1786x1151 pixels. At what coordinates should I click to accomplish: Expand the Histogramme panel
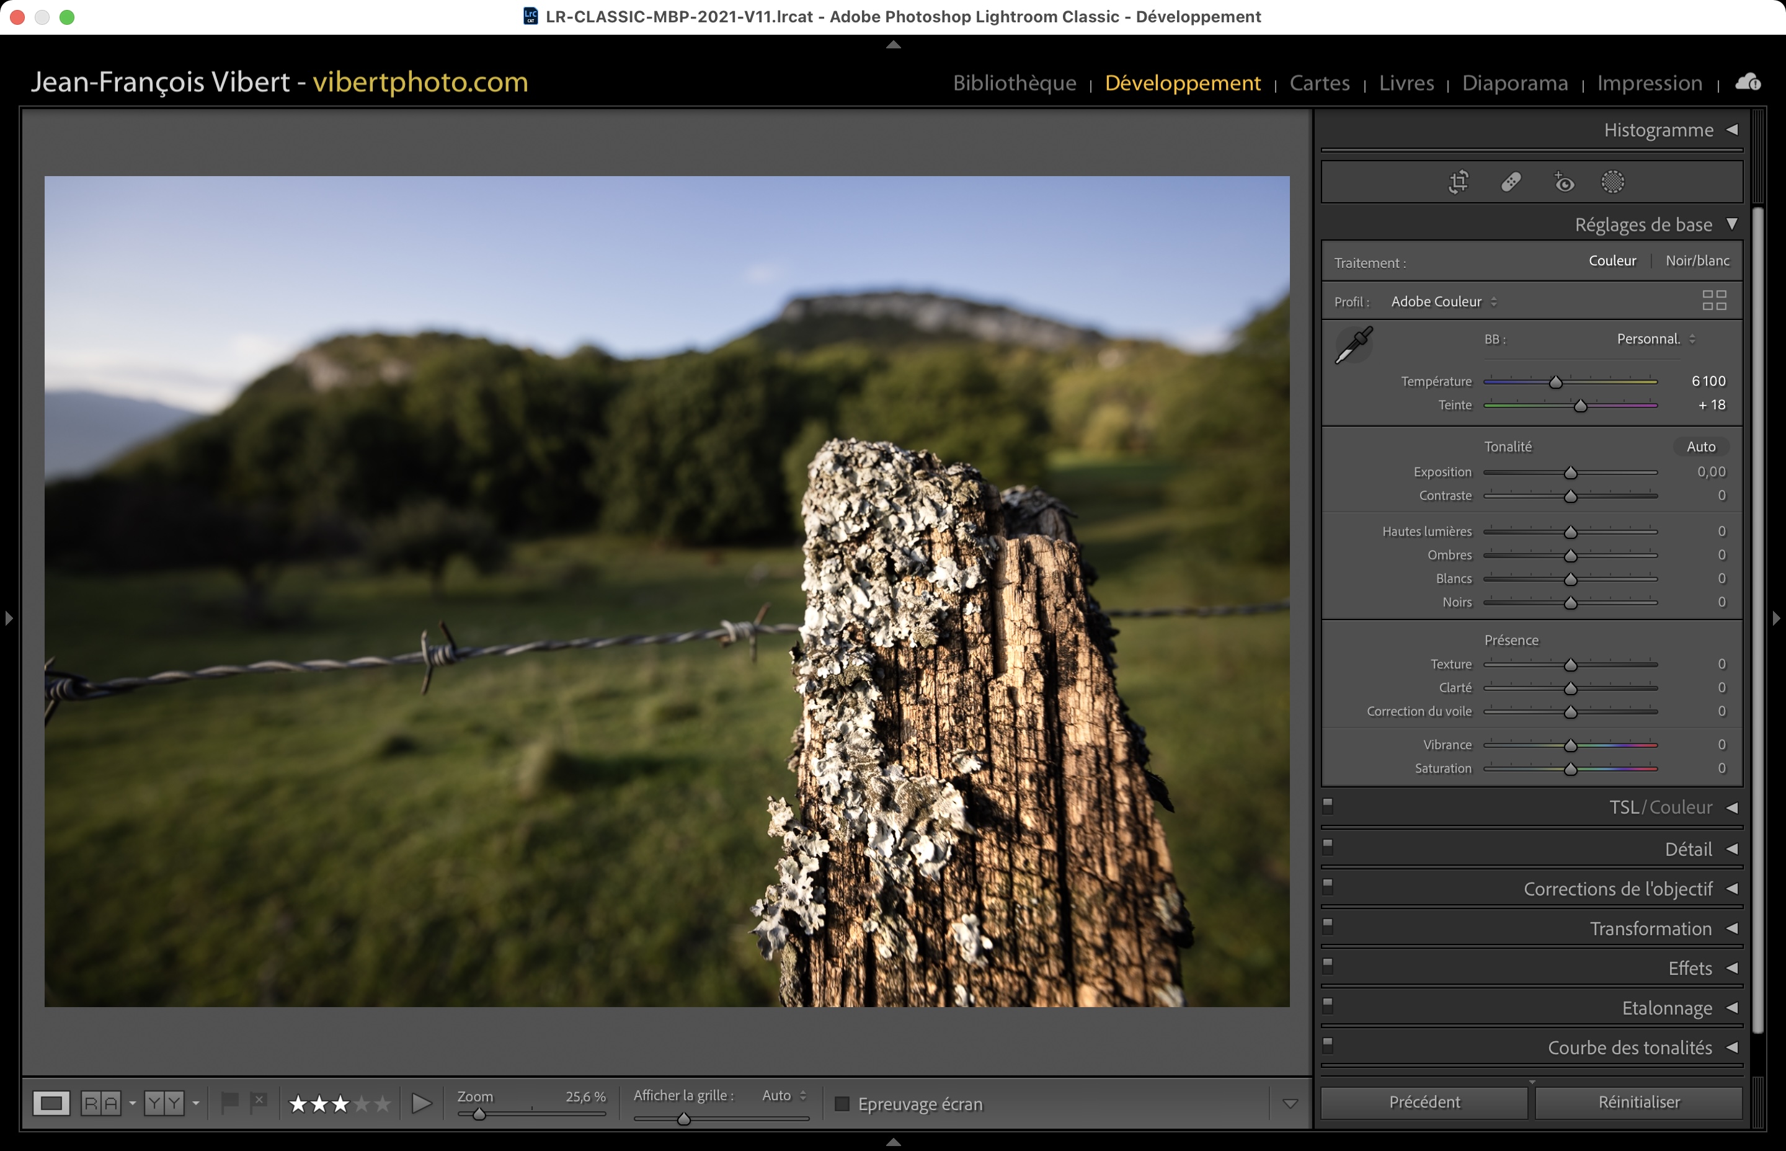pos(1731,130)
